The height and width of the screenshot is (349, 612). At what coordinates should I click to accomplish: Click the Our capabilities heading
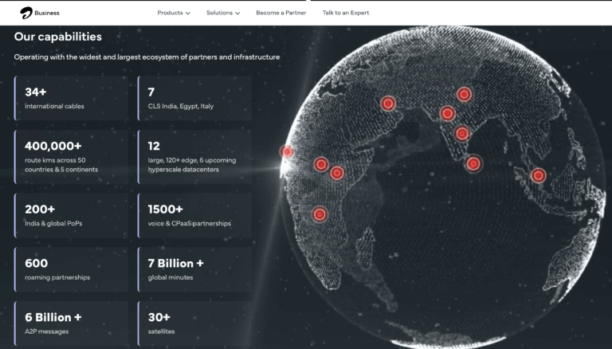57,37
